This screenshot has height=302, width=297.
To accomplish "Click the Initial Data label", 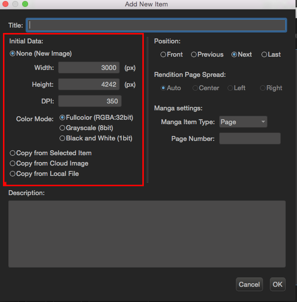I will pos(26,41).
